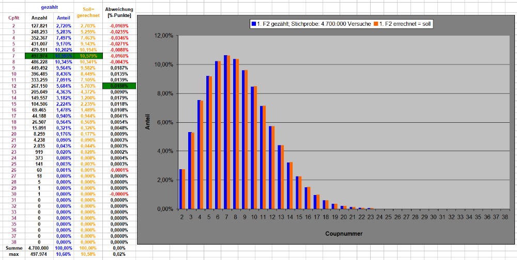Select green highlighted deviation cell '0,0188%'

pos(119,86)
